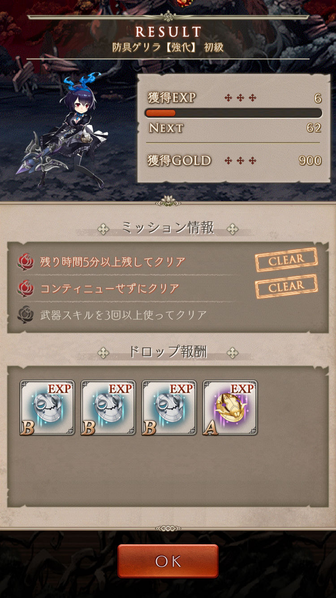Tap the first B-rank armor EXP drop
336x598 pixels.
click(x=47, y=408)
